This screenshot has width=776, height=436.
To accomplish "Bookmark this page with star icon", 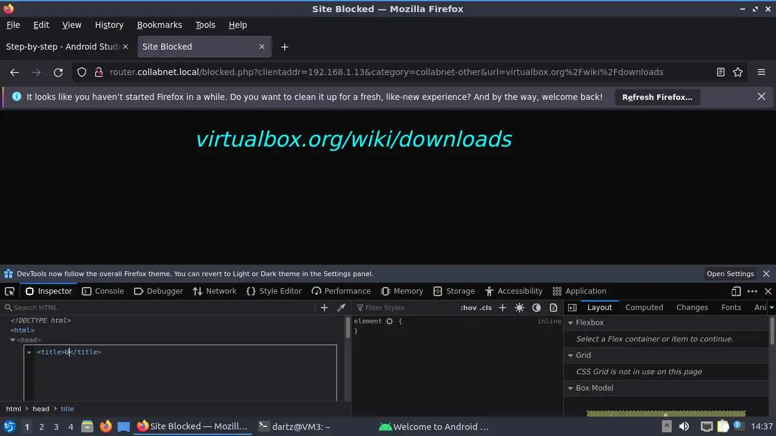I will pyautogui.click(x=738, y=72).
